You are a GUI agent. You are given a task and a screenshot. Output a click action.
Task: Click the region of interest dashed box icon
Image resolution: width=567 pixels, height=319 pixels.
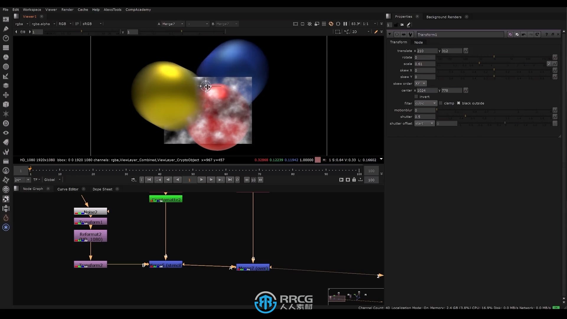pos(338,32)
